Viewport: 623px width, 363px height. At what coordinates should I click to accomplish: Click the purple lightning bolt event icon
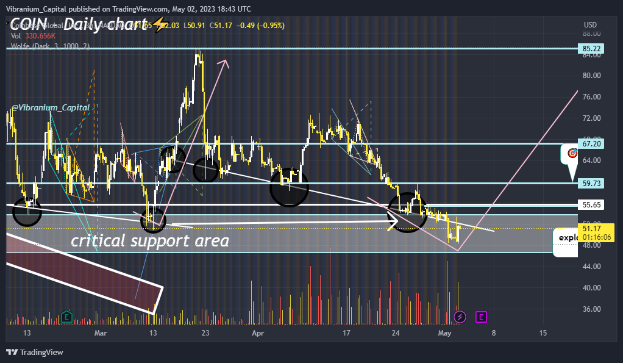(x=460, y=317)
